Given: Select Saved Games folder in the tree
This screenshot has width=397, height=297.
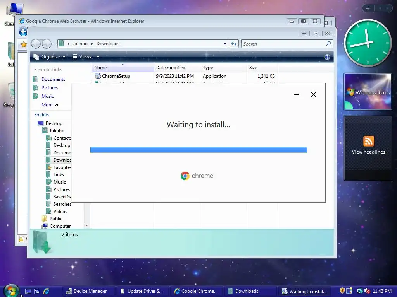Looking at the screenshot, I should coord(62,196).
